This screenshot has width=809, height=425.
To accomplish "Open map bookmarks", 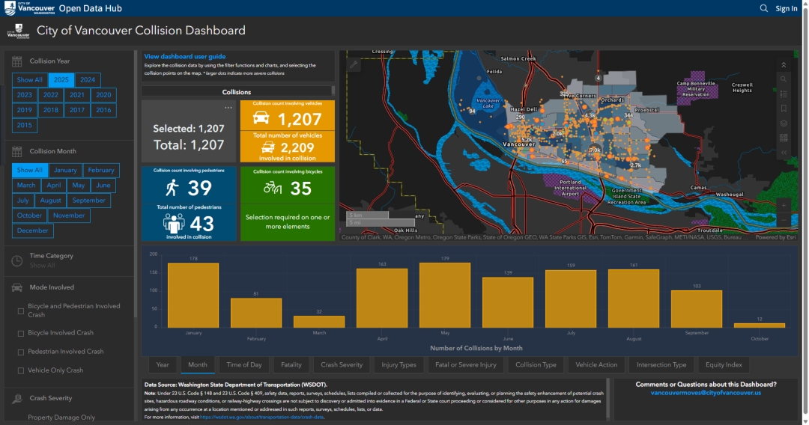I will [784, 108].
